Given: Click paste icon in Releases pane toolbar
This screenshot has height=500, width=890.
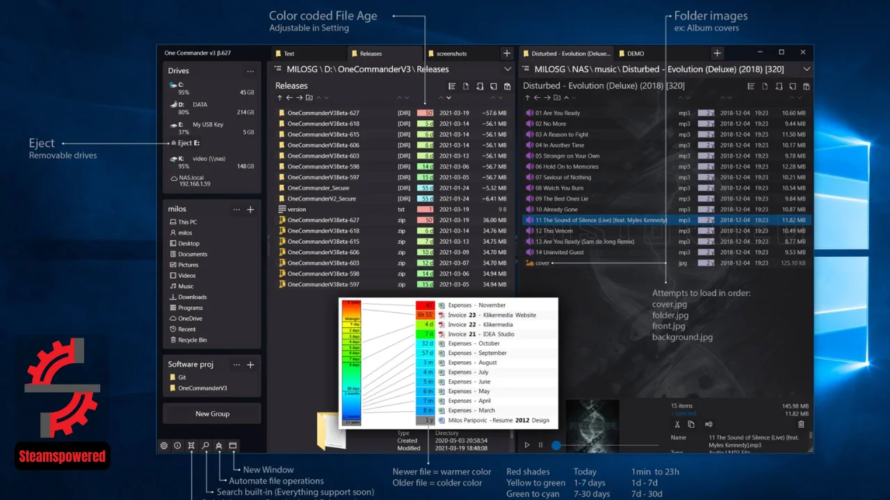Looking at the screenshot, I should click(x=507, y=86).
